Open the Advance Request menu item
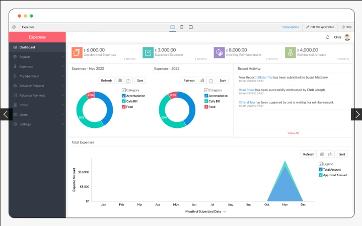 37,86
